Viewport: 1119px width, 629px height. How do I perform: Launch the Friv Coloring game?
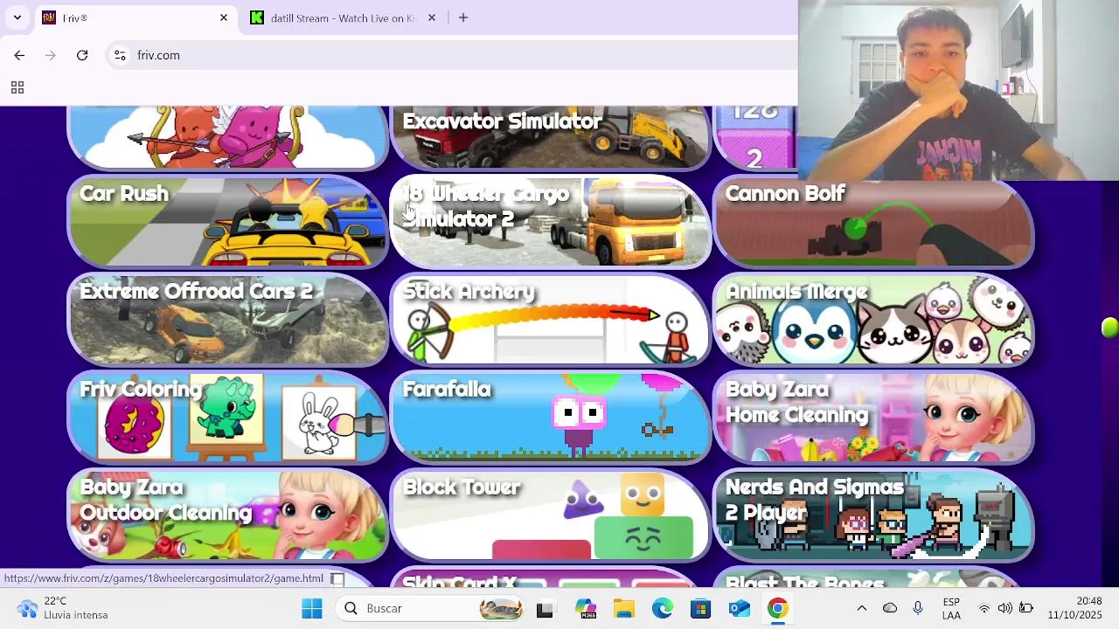click(x=228, y=418)
